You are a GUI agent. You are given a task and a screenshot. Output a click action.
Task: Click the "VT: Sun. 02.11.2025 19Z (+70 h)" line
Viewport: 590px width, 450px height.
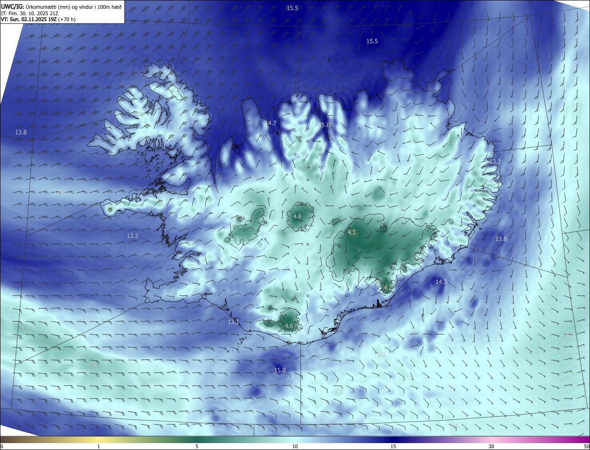tap(38, 19)
